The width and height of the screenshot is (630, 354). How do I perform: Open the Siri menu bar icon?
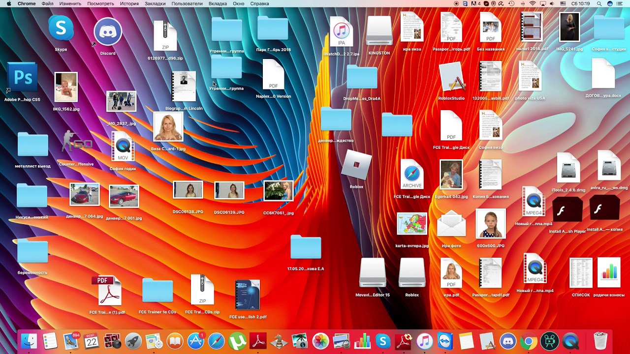(611, 3)
